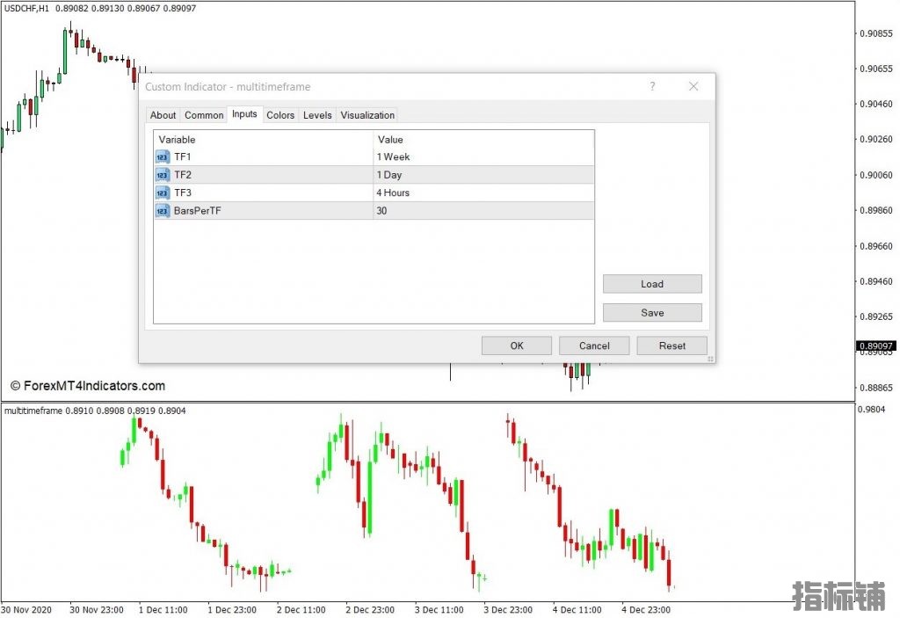Edit the BarsPerTF value 30

[x=483, y=211]
